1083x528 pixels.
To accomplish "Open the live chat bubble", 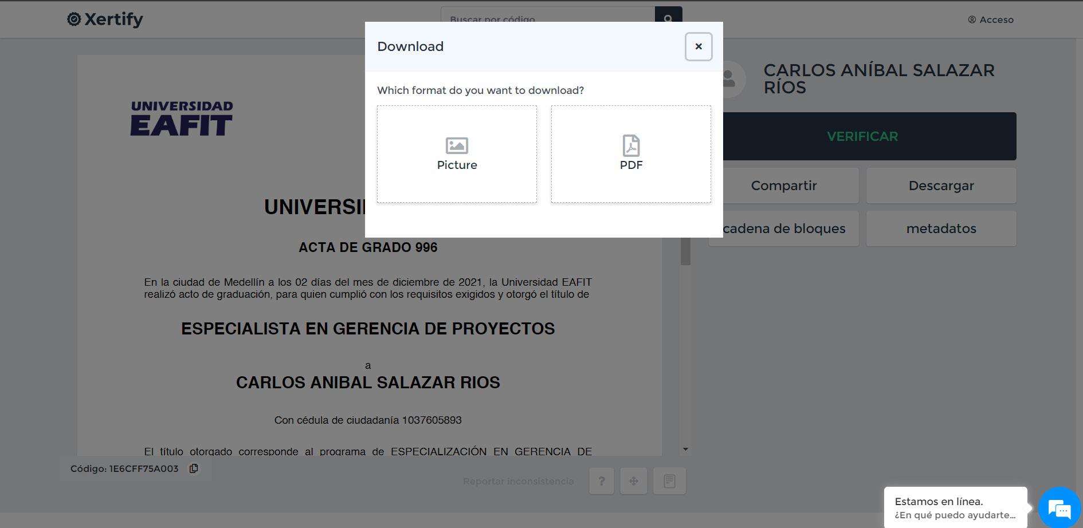I will pyautogui.click(x=1060, y=508).
